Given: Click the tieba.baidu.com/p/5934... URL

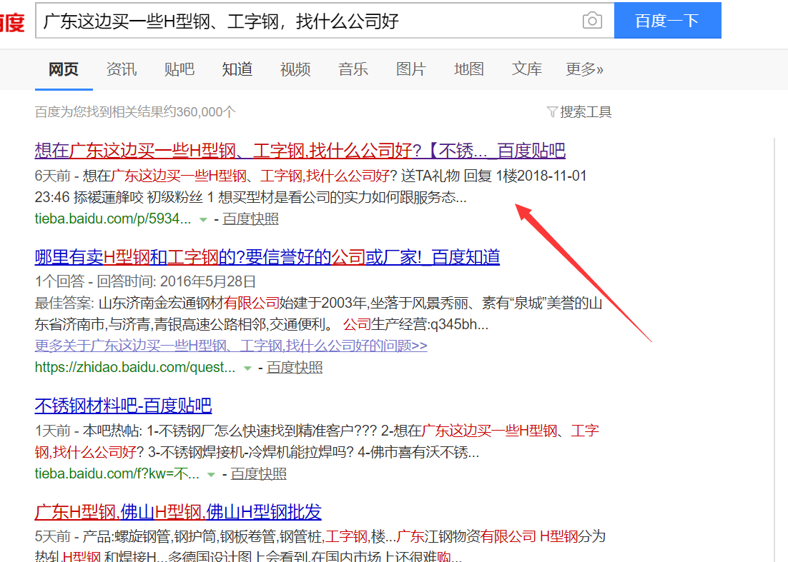Looking at the screenshot, I should point(112,219).
